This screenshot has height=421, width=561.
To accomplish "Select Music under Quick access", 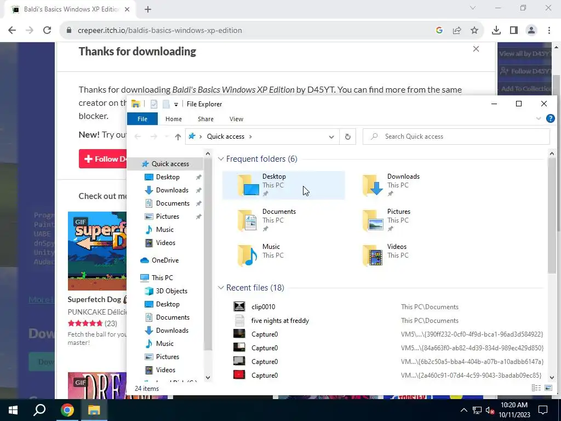I will (164, 230).
